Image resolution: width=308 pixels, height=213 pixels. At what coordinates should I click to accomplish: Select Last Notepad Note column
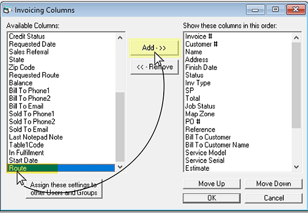[62, 137]
